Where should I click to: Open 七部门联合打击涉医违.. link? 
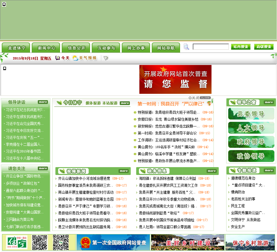(24, 227)
